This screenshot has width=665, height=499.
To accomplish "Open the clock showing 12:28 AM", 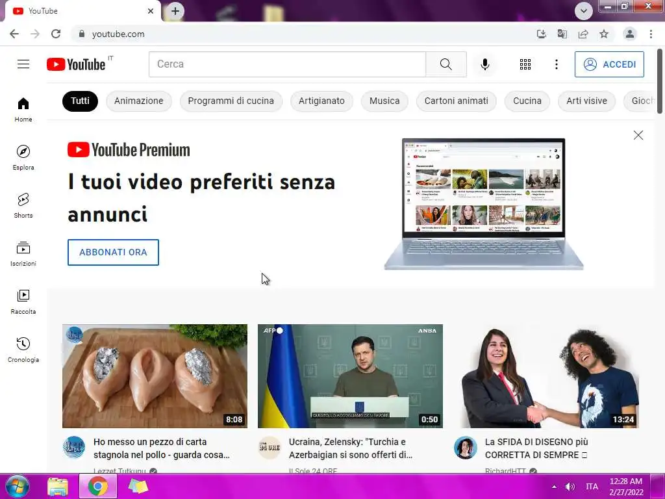I will [627, 487].
